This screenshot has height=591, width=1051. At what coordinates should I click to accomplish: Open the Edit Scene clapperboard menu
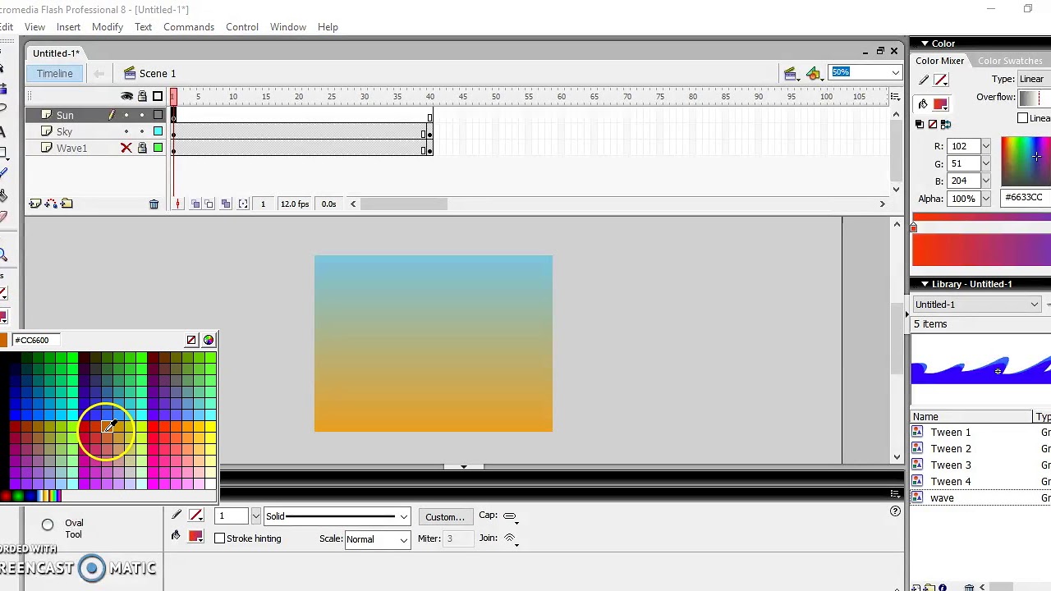tap(791, 74)
